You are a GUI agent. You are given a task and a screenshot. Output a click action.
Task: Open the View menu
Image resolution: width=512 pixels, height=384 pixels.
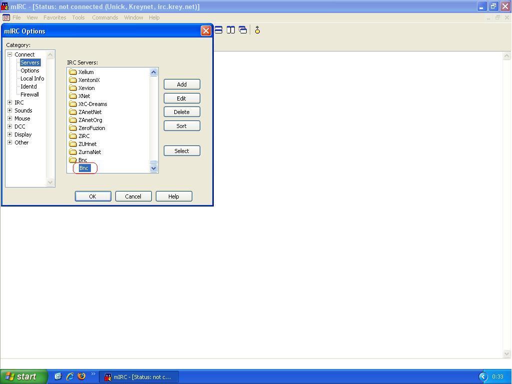tap(32, 17)
